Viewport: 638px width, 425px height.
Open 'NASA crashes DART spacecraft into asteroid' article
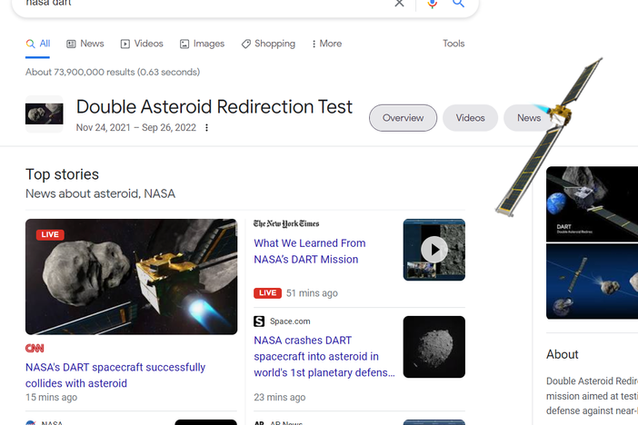pyautogui.click(x=324, y=356)
